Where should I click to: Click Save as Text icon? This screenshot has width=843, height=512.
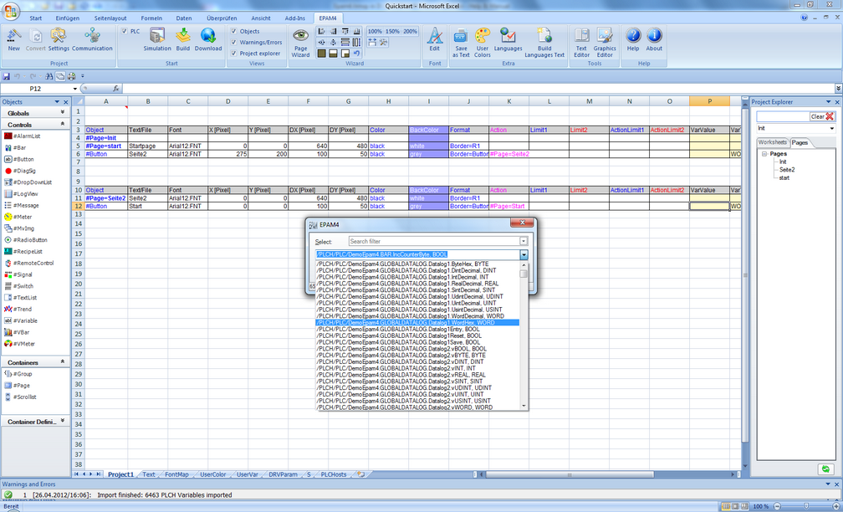(461, 43)
